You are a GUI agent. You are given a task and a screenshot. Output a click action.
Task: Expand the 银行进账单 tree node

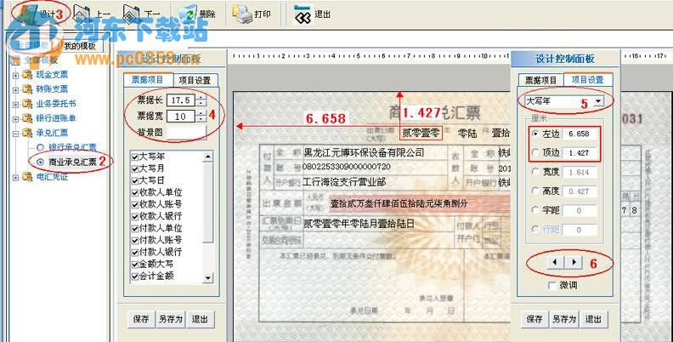point(15,119)
